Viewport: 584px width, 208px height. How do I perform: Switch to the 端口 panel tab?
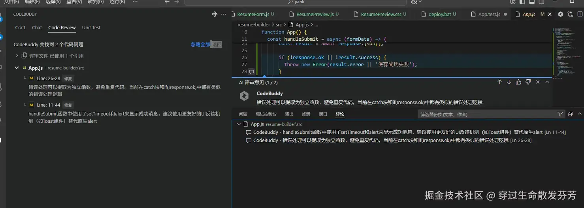[x=323, y=114]
